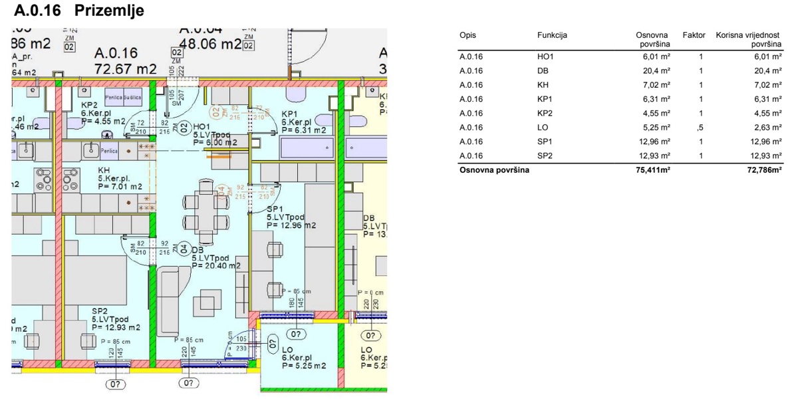The image size is (798, 413).
Task: Click the Sušilica dryer symbol in KP2
Action: (x=131, y=98)
